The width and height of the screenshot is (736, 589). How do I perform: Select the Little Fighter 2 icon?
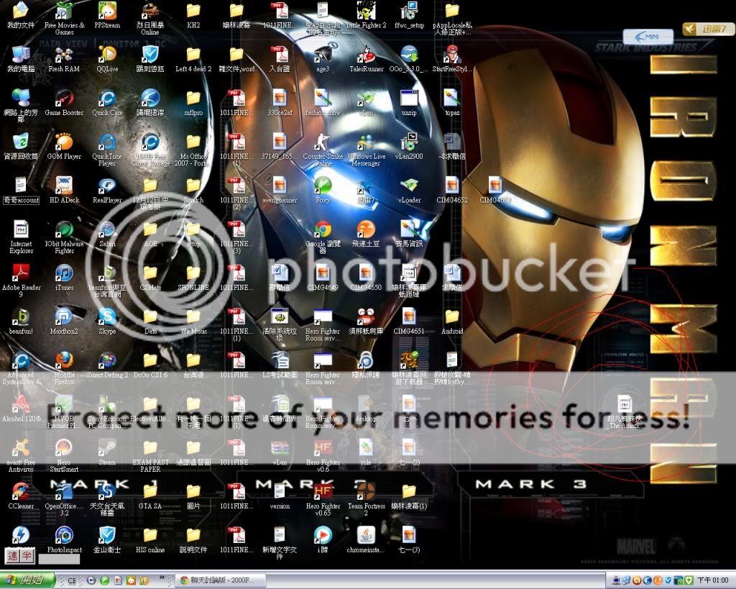(366, 11)
